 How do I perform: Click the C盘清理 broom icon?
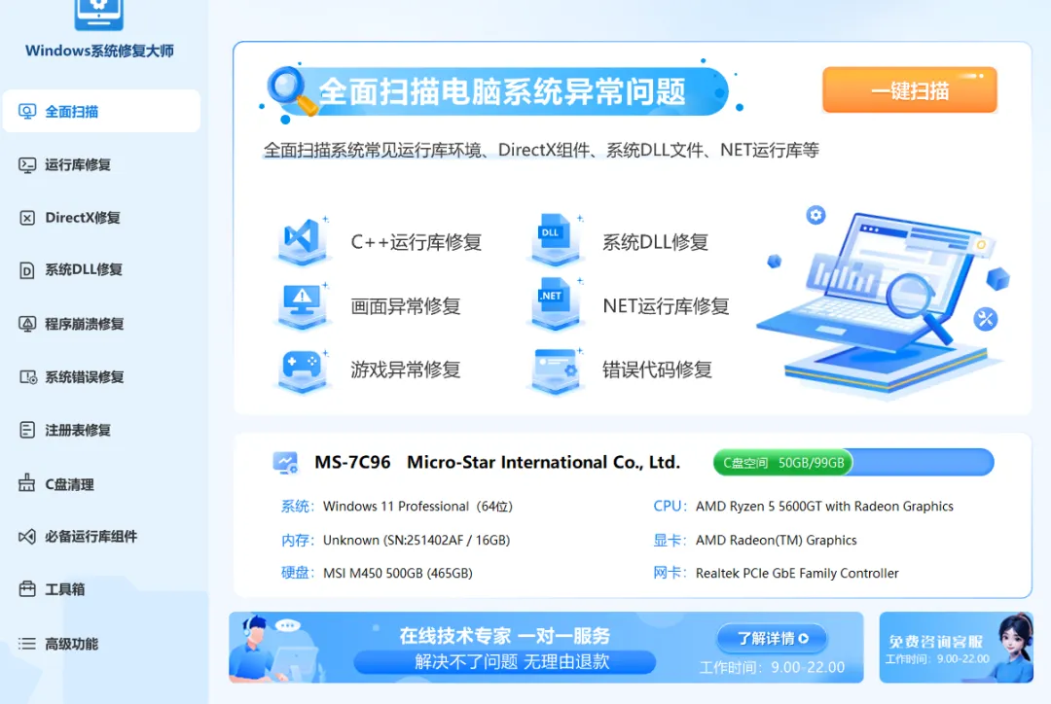(27, 483)
